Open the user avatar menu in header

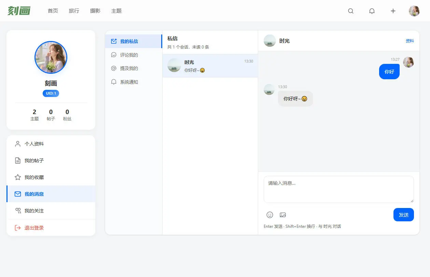tap(414, 11)
